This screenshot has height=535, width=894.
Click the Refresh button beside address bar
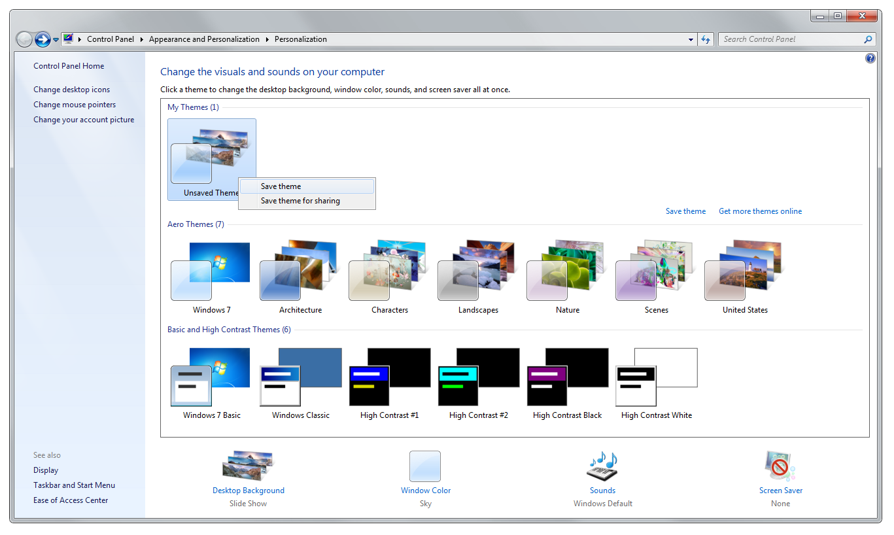coord(706,39)
